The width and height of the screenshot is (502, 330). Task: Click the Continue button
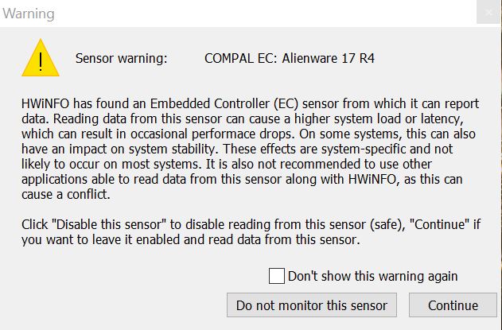click(453, 305)
